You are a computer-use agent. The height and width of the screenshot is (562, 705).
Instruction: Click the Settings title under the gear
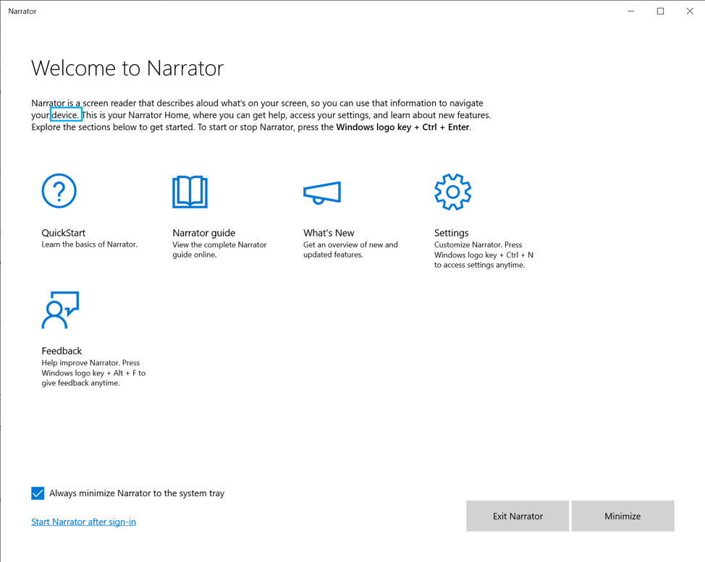pos(451,233)
